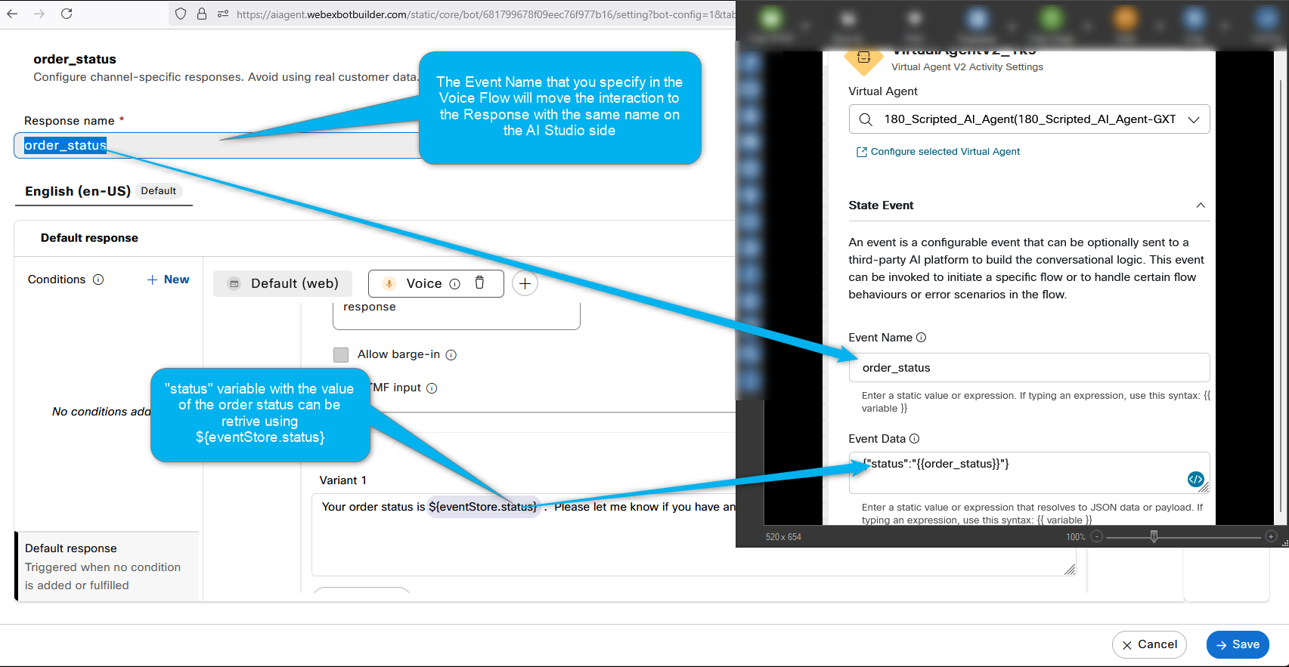This screenshot has height=667, width=1289.
Task: Click the Save button
Action: pyautogui.click(x=1237, y=644)
